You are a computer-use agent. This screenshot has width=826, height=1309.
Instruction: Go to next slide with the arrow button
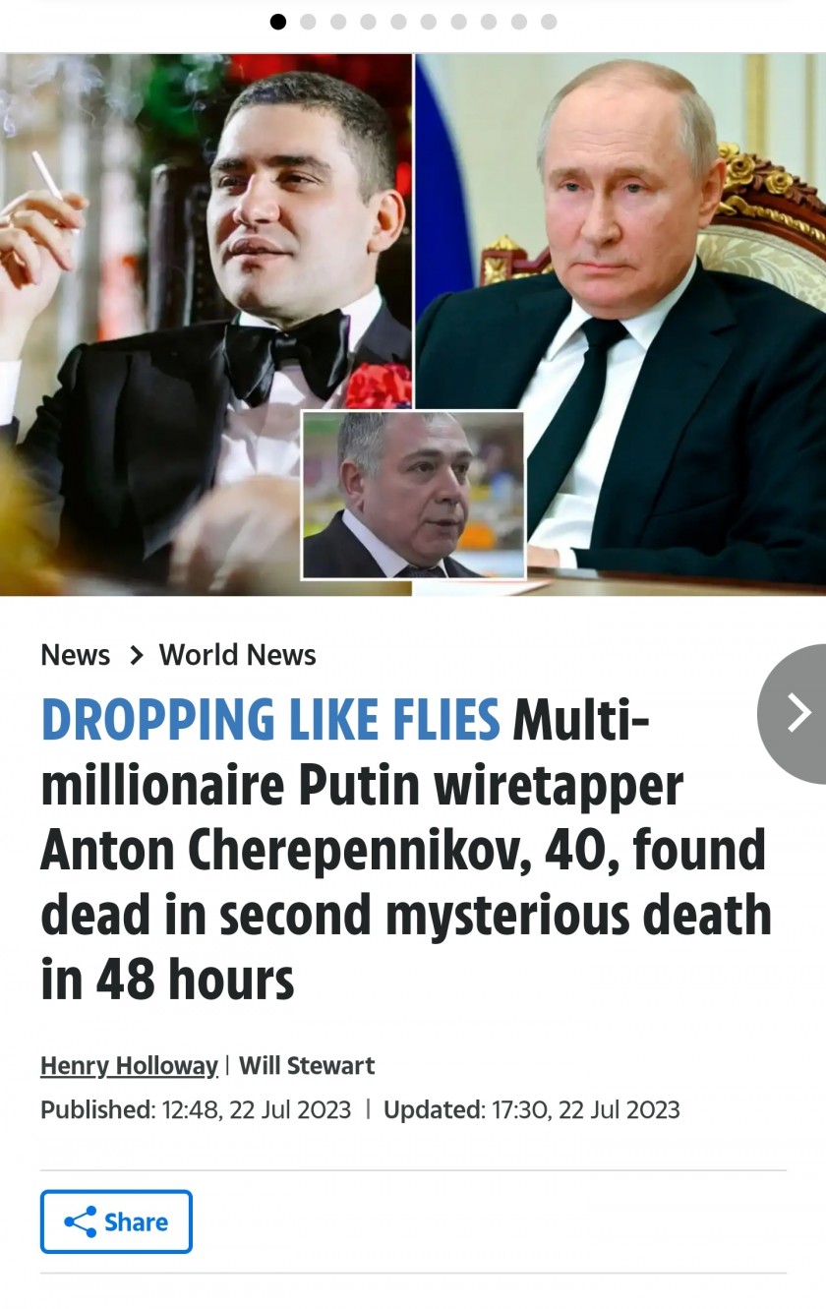click(793, 713)
